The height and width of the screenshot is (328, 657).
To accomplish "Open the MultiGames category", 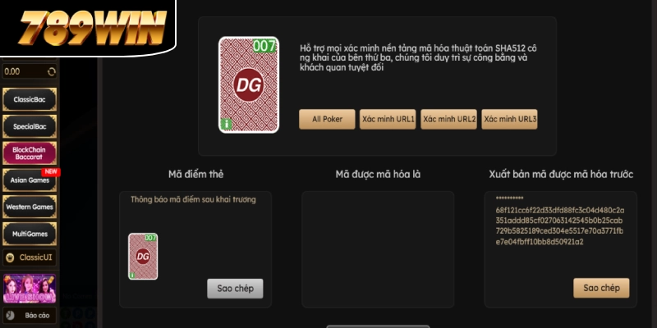I will pos(30,234).
